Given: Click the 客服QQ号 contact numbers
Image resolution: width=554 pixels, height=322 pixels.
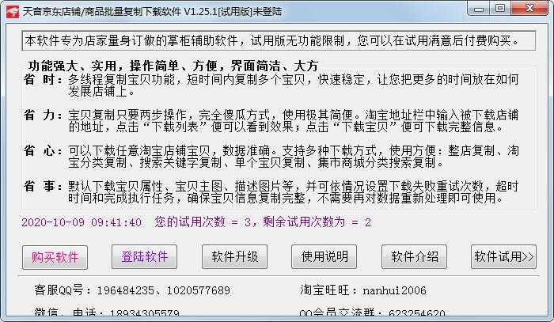Looking at the screenshot, I should click(132, 290).
